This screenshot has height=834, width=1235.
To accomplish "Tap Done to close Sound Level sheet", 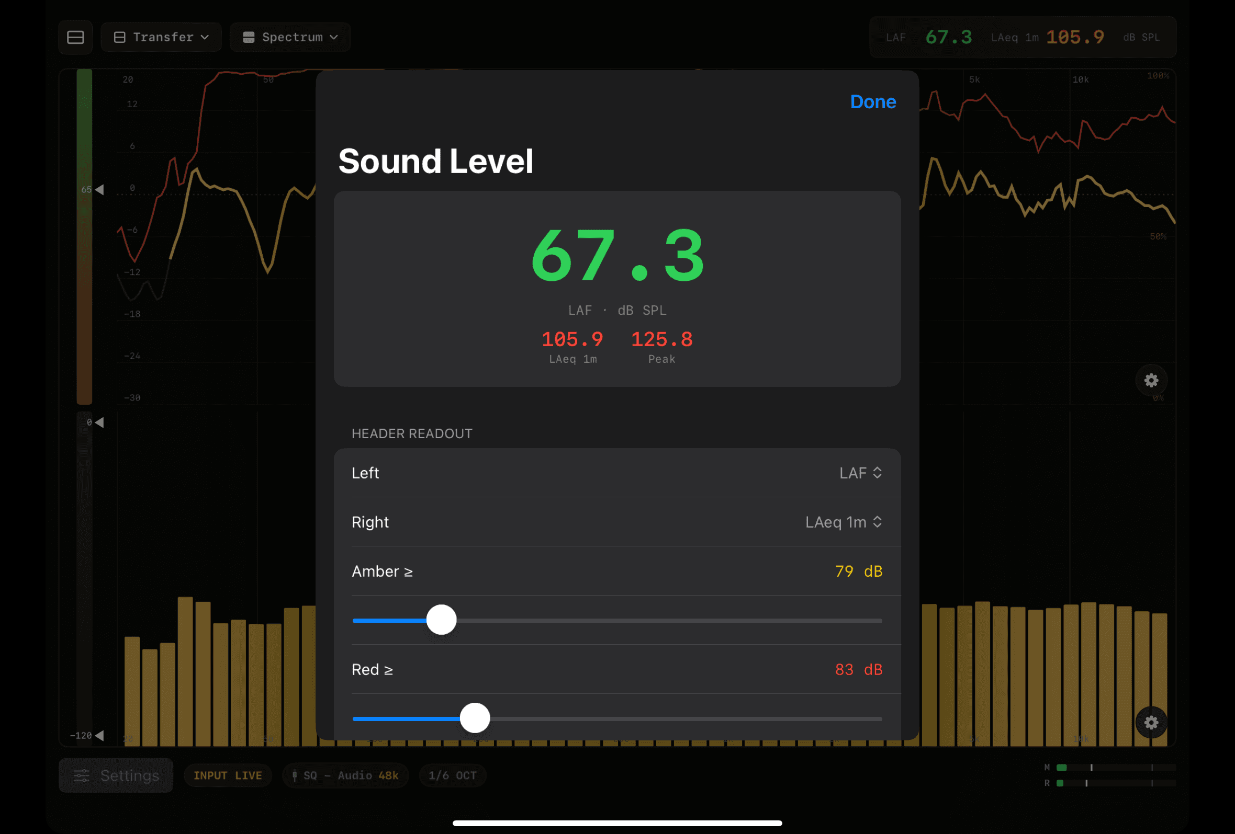I will 872,101.
